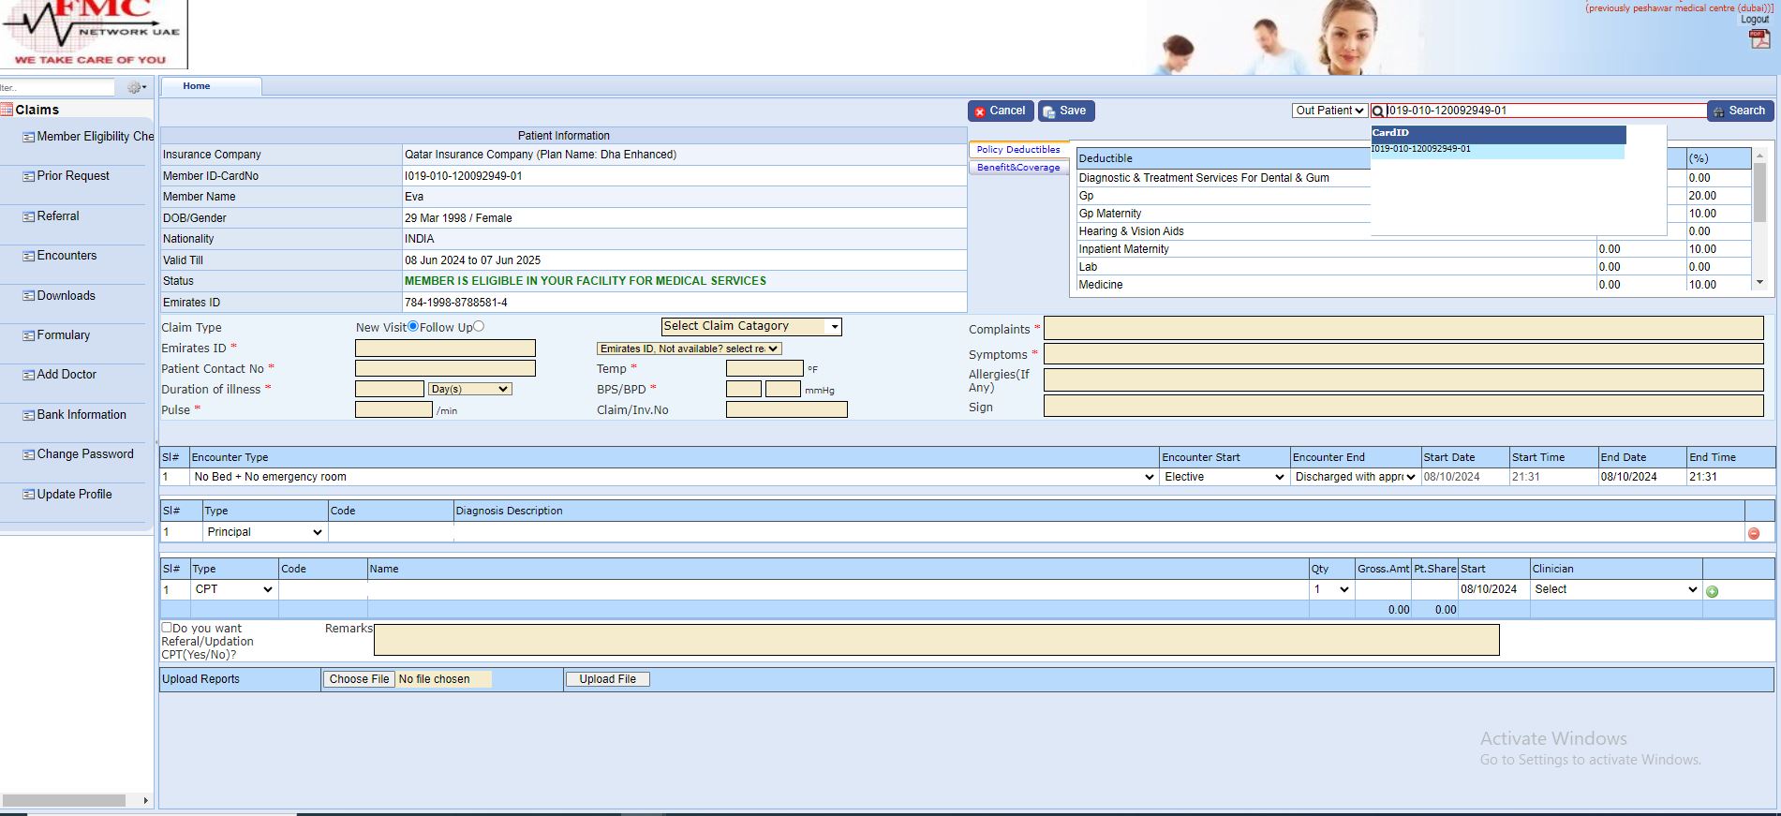Open the Home tab
Image resolution: width=1781 pixels, height=816 pixels.
pos(197,86)
